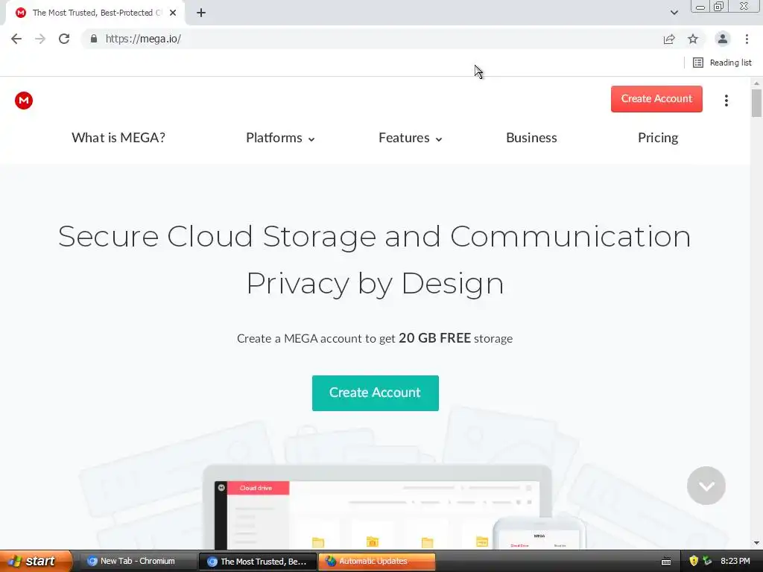This screenshot has height=572, width=763.
Task: Click the 8:23 PM clock
Action: click(735, 561)
